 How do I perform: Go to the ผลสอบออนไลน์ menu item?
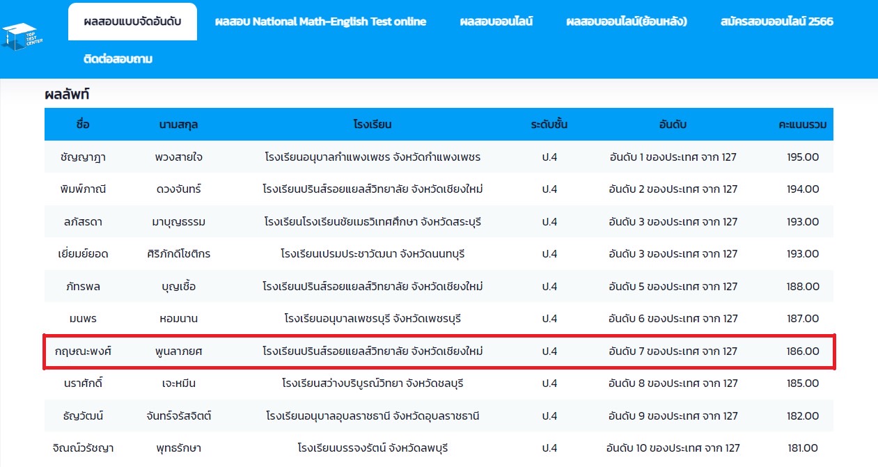(496, 22)
